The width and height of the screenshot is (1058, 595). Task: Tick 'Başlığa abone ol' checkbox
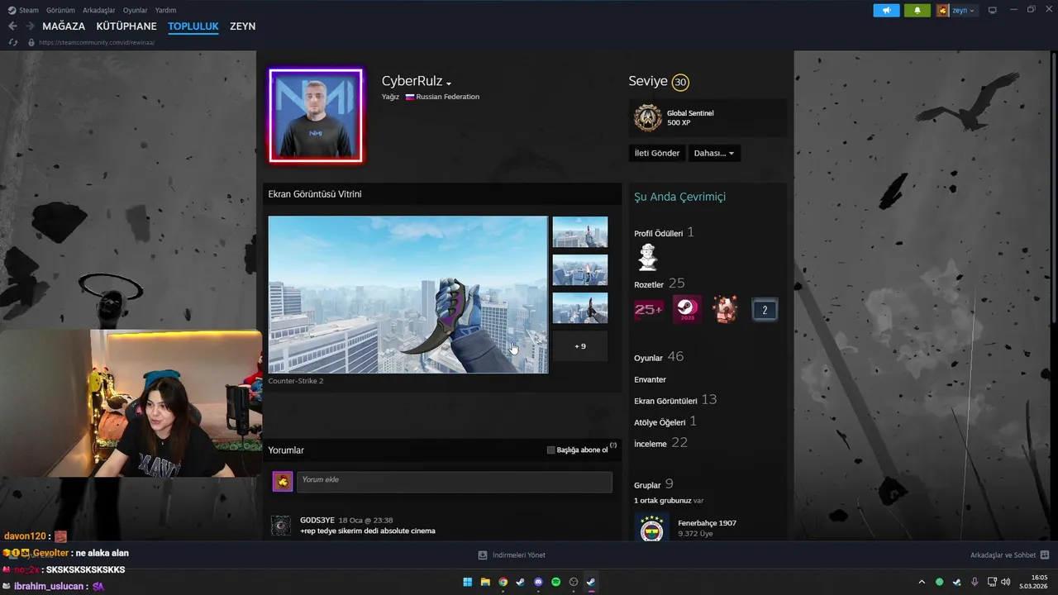tap(550, 450)
